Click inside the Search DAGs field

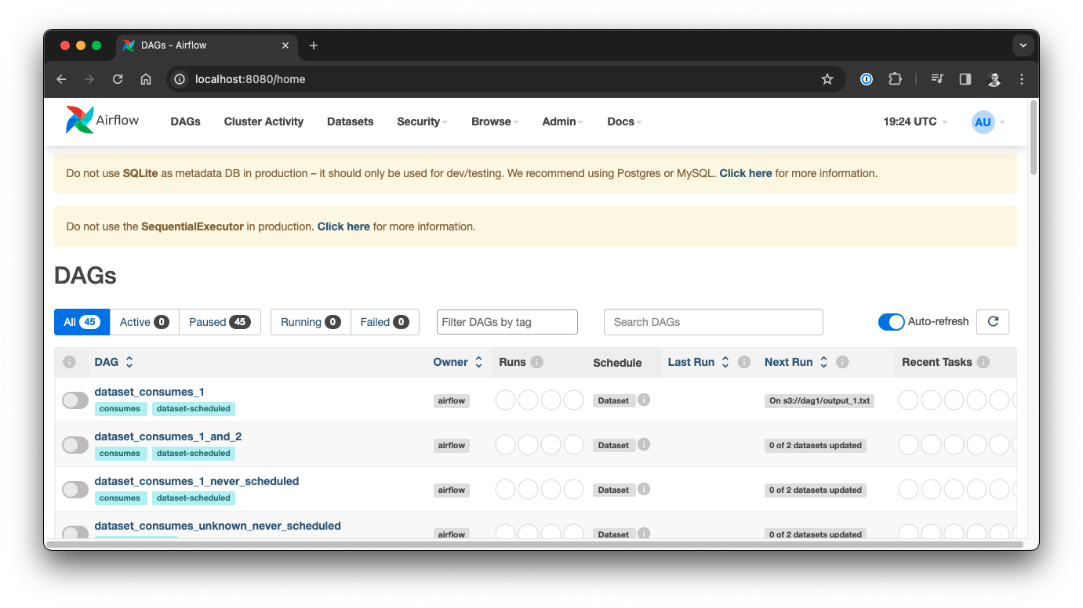coord(713,321)
